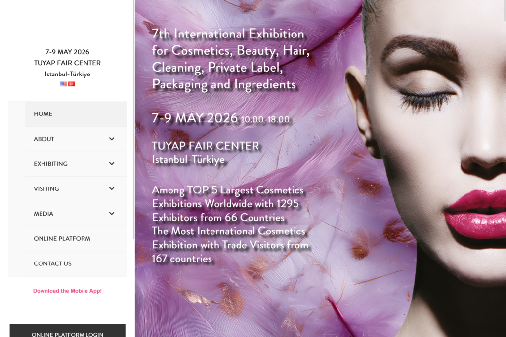Click the MEDIA menu label
Image resolution: width=506 pixels, height=337 pixels.
[43, 214]
